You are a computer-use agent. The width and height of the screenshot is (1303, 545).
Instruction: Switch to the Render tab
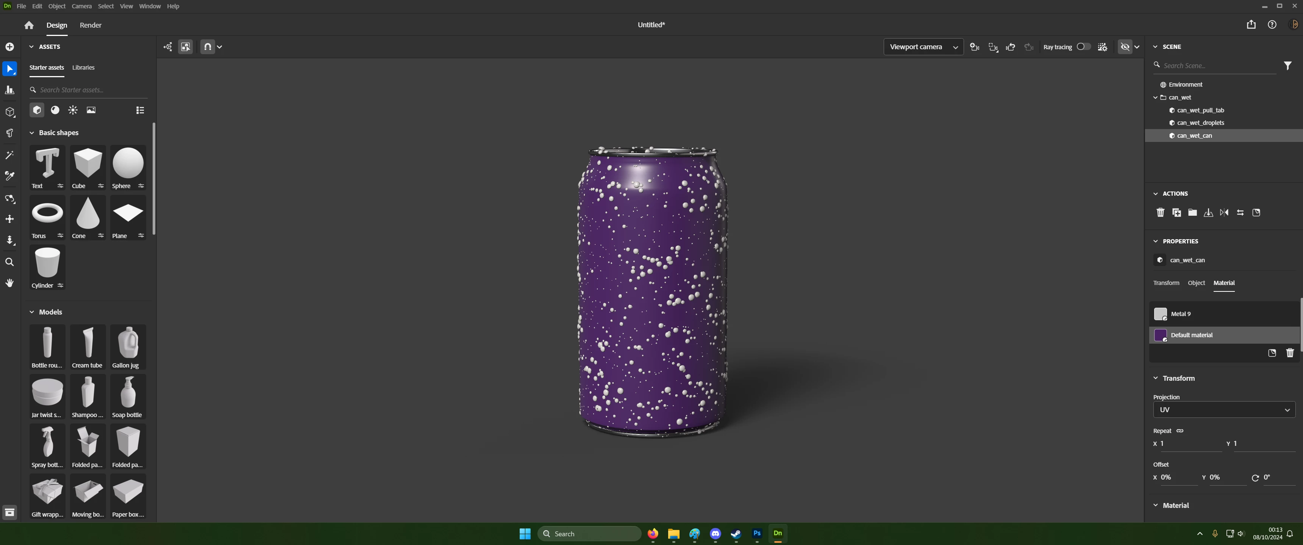[91, 25]
